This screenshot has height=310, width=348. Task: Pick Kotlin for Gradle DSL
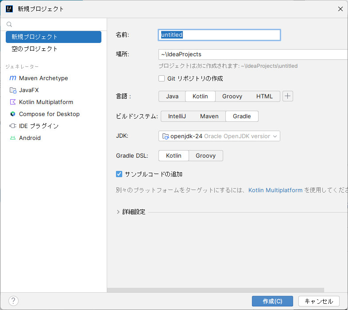tap(174, 156)
